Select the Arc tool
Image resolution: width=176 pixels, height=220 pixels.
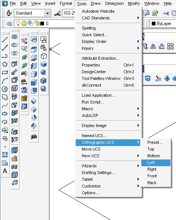point(5,81)
